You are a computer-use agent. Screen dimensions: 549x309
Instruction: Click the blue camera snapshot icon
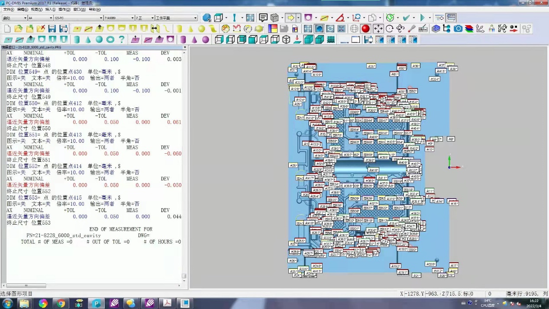[x=458, y=29]
